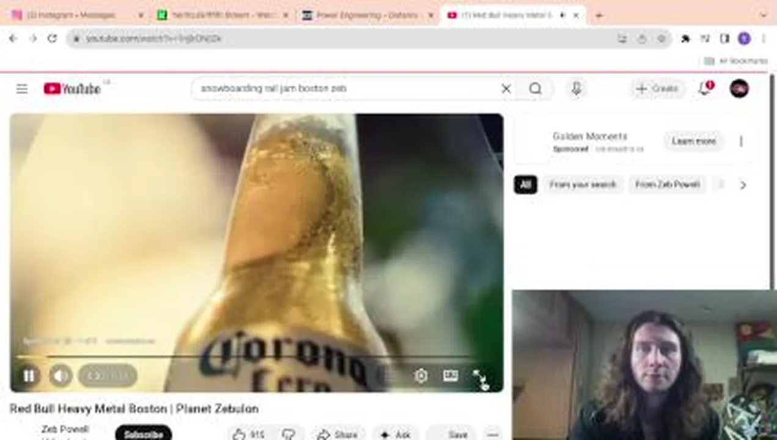777x440 pixels.
Task: Mute the video volume
Action: click(60, 376)
